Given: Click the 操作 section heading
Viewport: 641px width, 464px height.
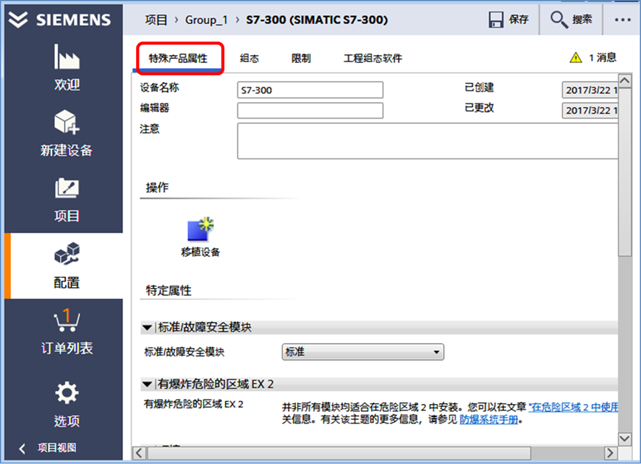Looking at the screenshot, I should point(158,187).
